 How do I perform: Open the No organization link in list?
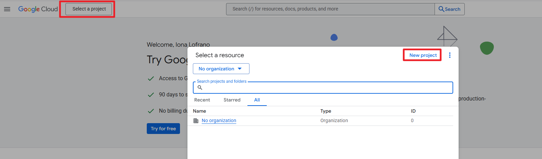click(219, 120)
